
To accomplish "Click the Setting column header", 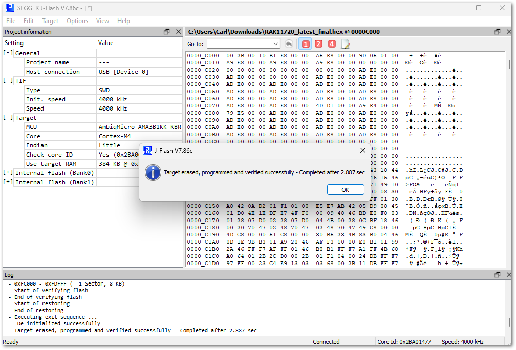I will coord(49,43).
